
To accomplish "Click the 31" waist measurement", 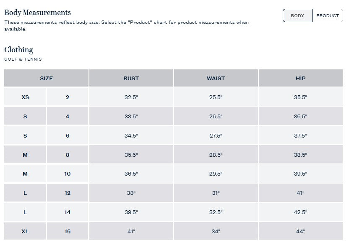I will click(216, 193).
